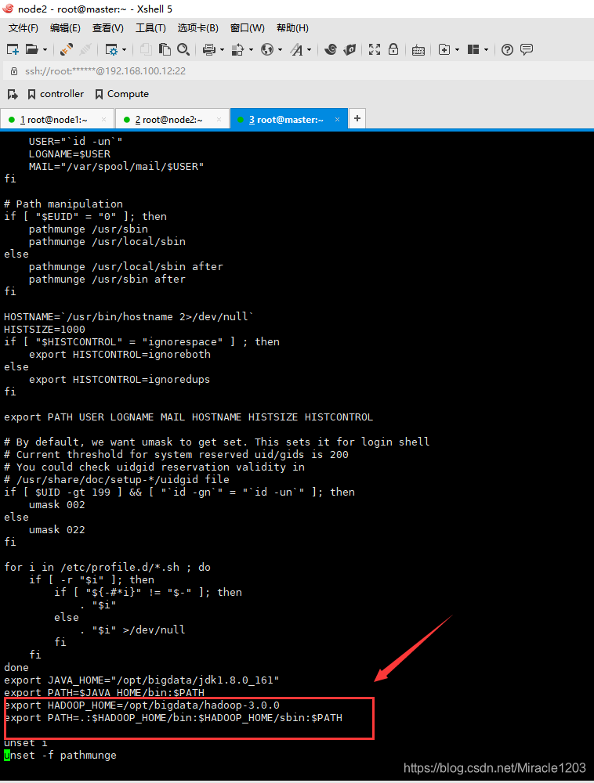This screenshot has height=783, width=594.
Task: Expand the file transfer dropdown arrow
Action: tap(251, 49)
